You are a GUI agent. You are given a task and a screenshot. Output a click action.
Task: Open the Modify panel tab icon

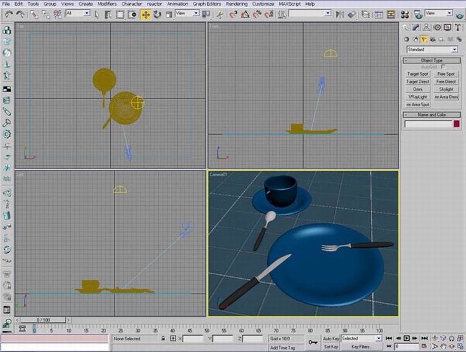click(x=416, y=27)
